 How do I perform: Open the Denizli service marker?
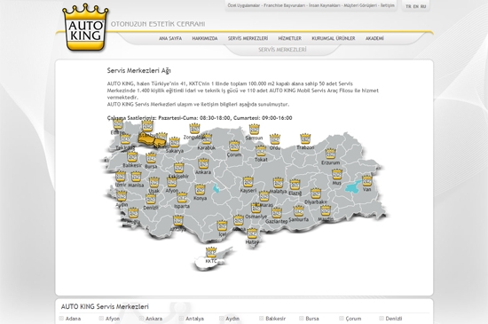(151, 199)
